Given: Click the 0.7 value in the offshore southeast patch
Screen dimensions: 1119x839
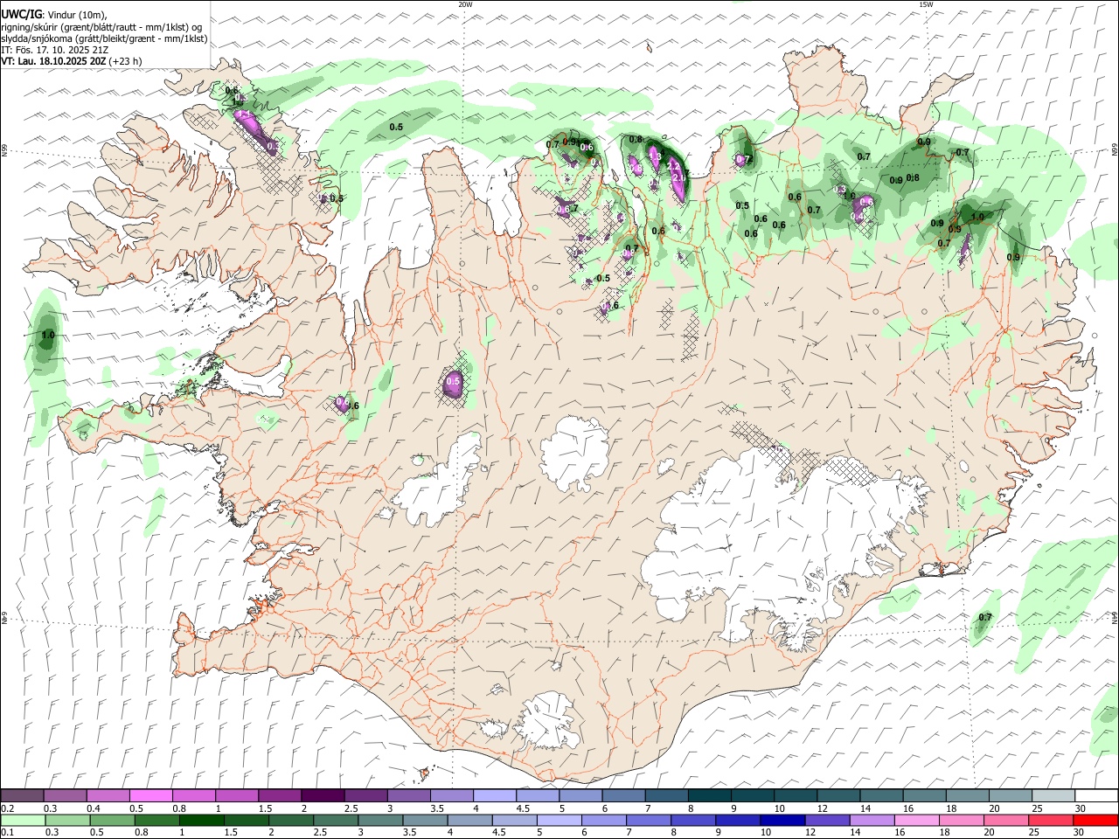Looking at the screenshot, I should (985, 617).
